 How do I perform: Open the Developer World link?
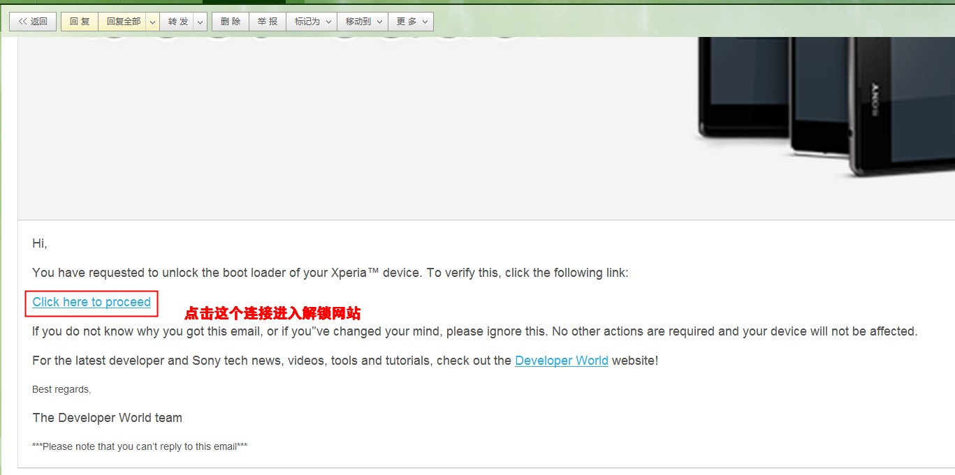coord(562,361)
